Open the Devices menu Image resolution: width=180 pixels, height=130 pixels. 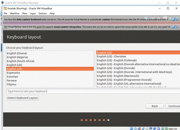click(43, 13)
